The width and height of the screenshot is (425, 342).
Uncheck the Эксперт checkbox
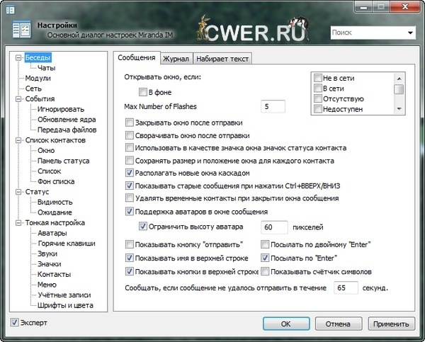tap(14, 322)
